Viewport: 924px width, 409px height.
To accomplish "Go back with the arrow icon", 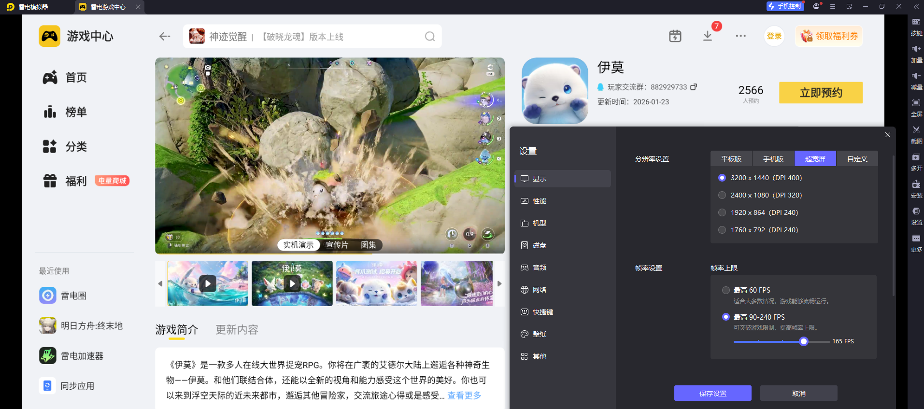I will click(165, 37).
